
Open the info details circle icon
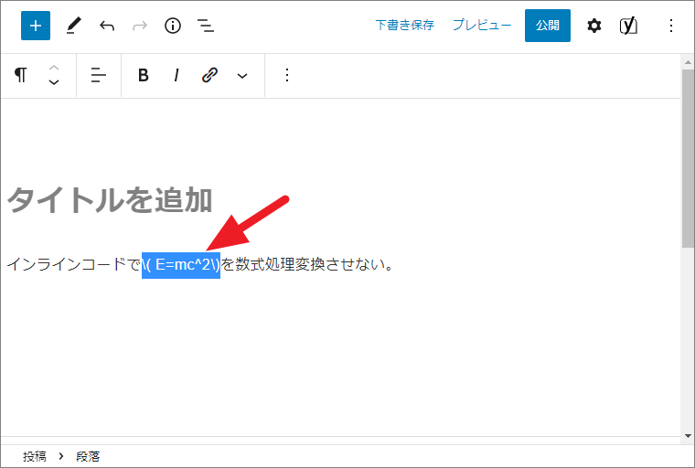pos(173,26)
